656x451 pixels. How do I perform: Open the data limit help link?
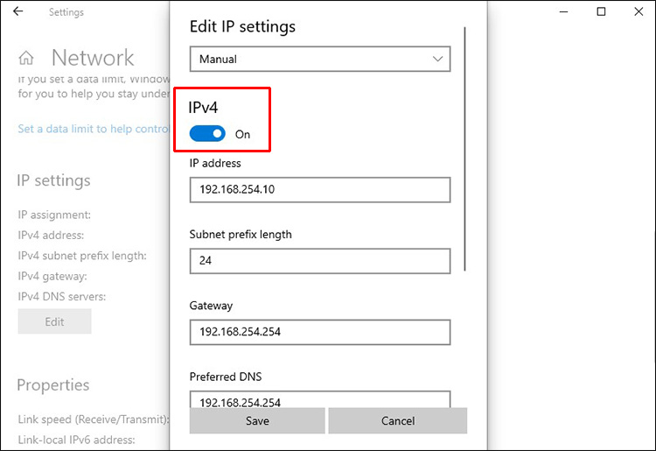point(93,129)
